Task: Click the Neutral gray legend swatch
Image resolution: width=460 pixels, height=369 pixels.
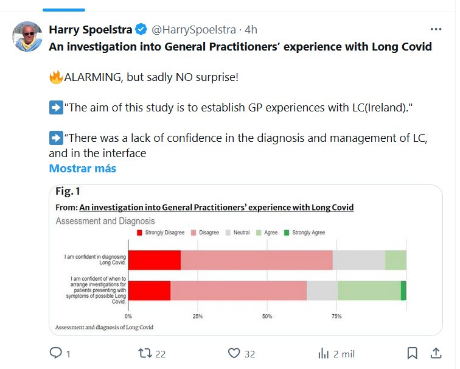Action: 228,233
